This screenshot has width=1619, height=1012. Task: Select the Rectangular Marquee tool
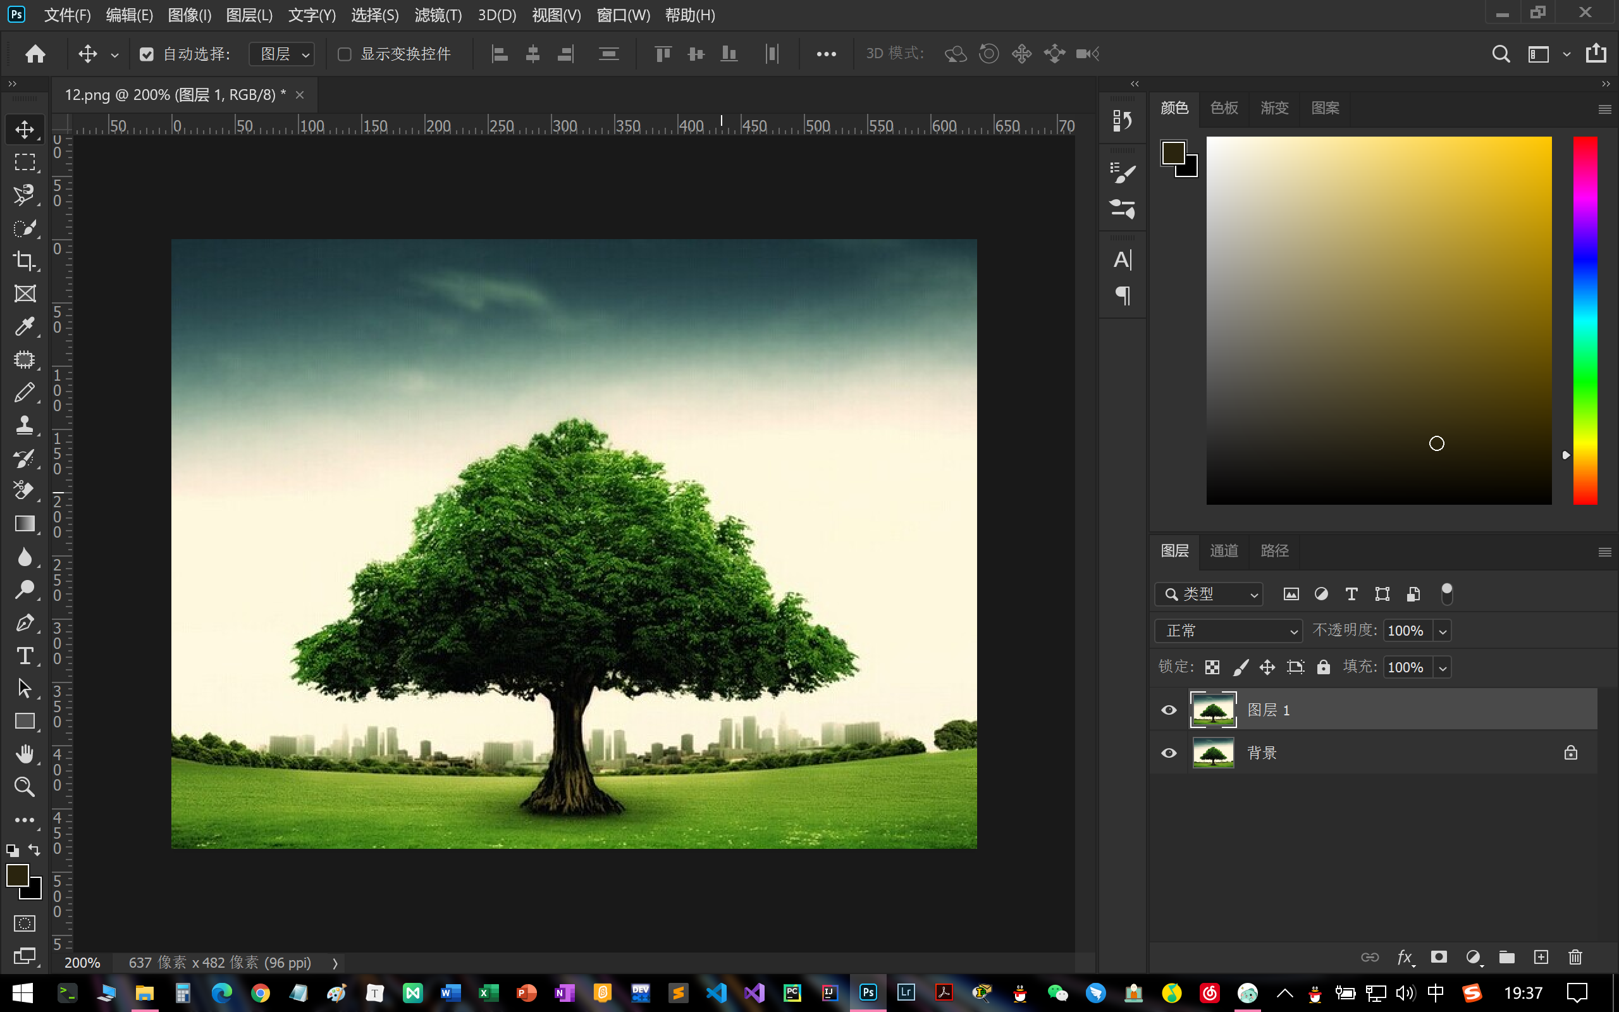pyautogui.click(x=25, y=162)
